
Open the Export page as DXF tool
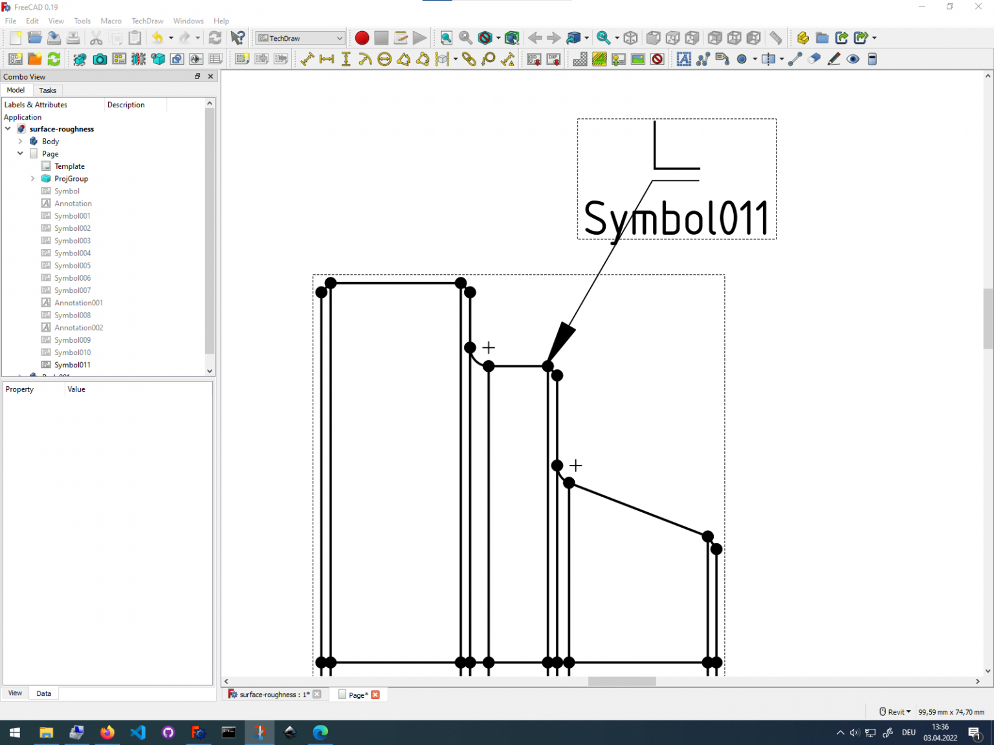(x=553, y=59)
